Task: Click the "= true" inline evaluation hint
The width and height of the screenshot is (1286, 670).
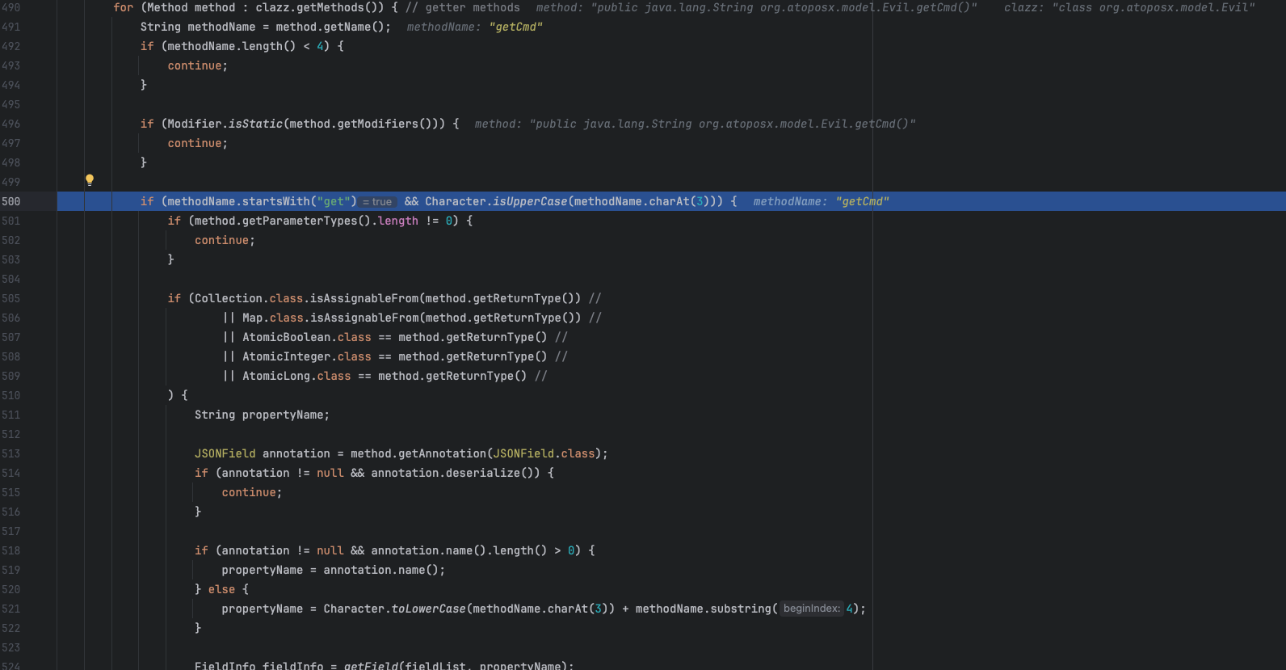Action: pyautogui.click(x=377, y=202)
